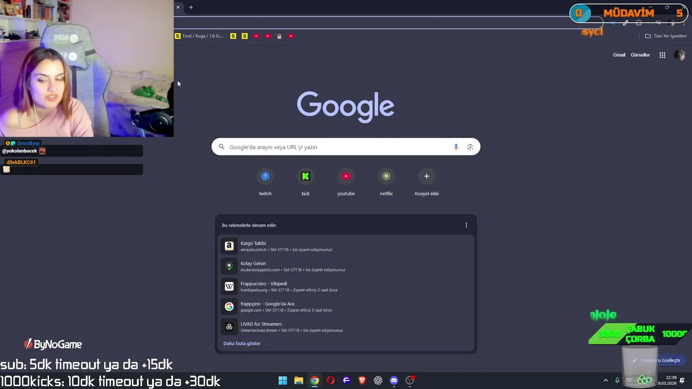
Task: Open the kick shortcut
Action: tap(305, 183)
